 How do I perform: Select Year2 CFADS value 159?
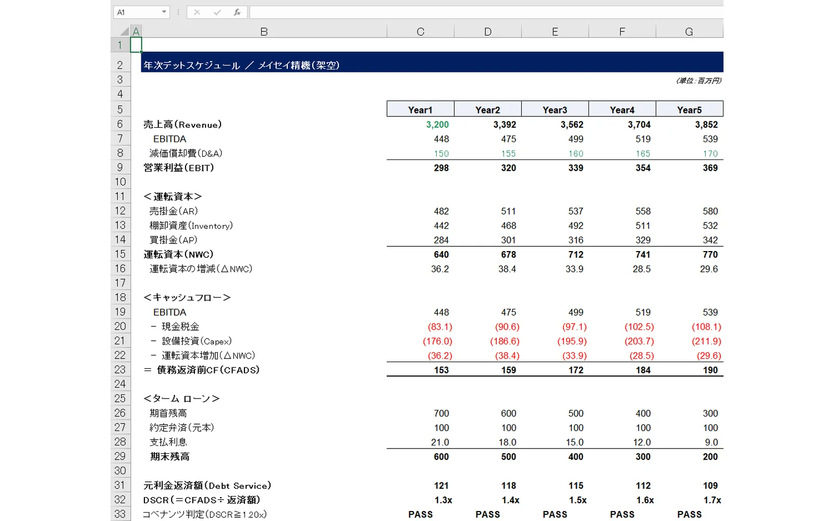(x=508, y=370)
